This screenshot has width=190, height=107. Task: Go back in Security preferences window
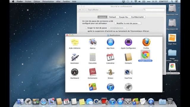coord(80,10)
